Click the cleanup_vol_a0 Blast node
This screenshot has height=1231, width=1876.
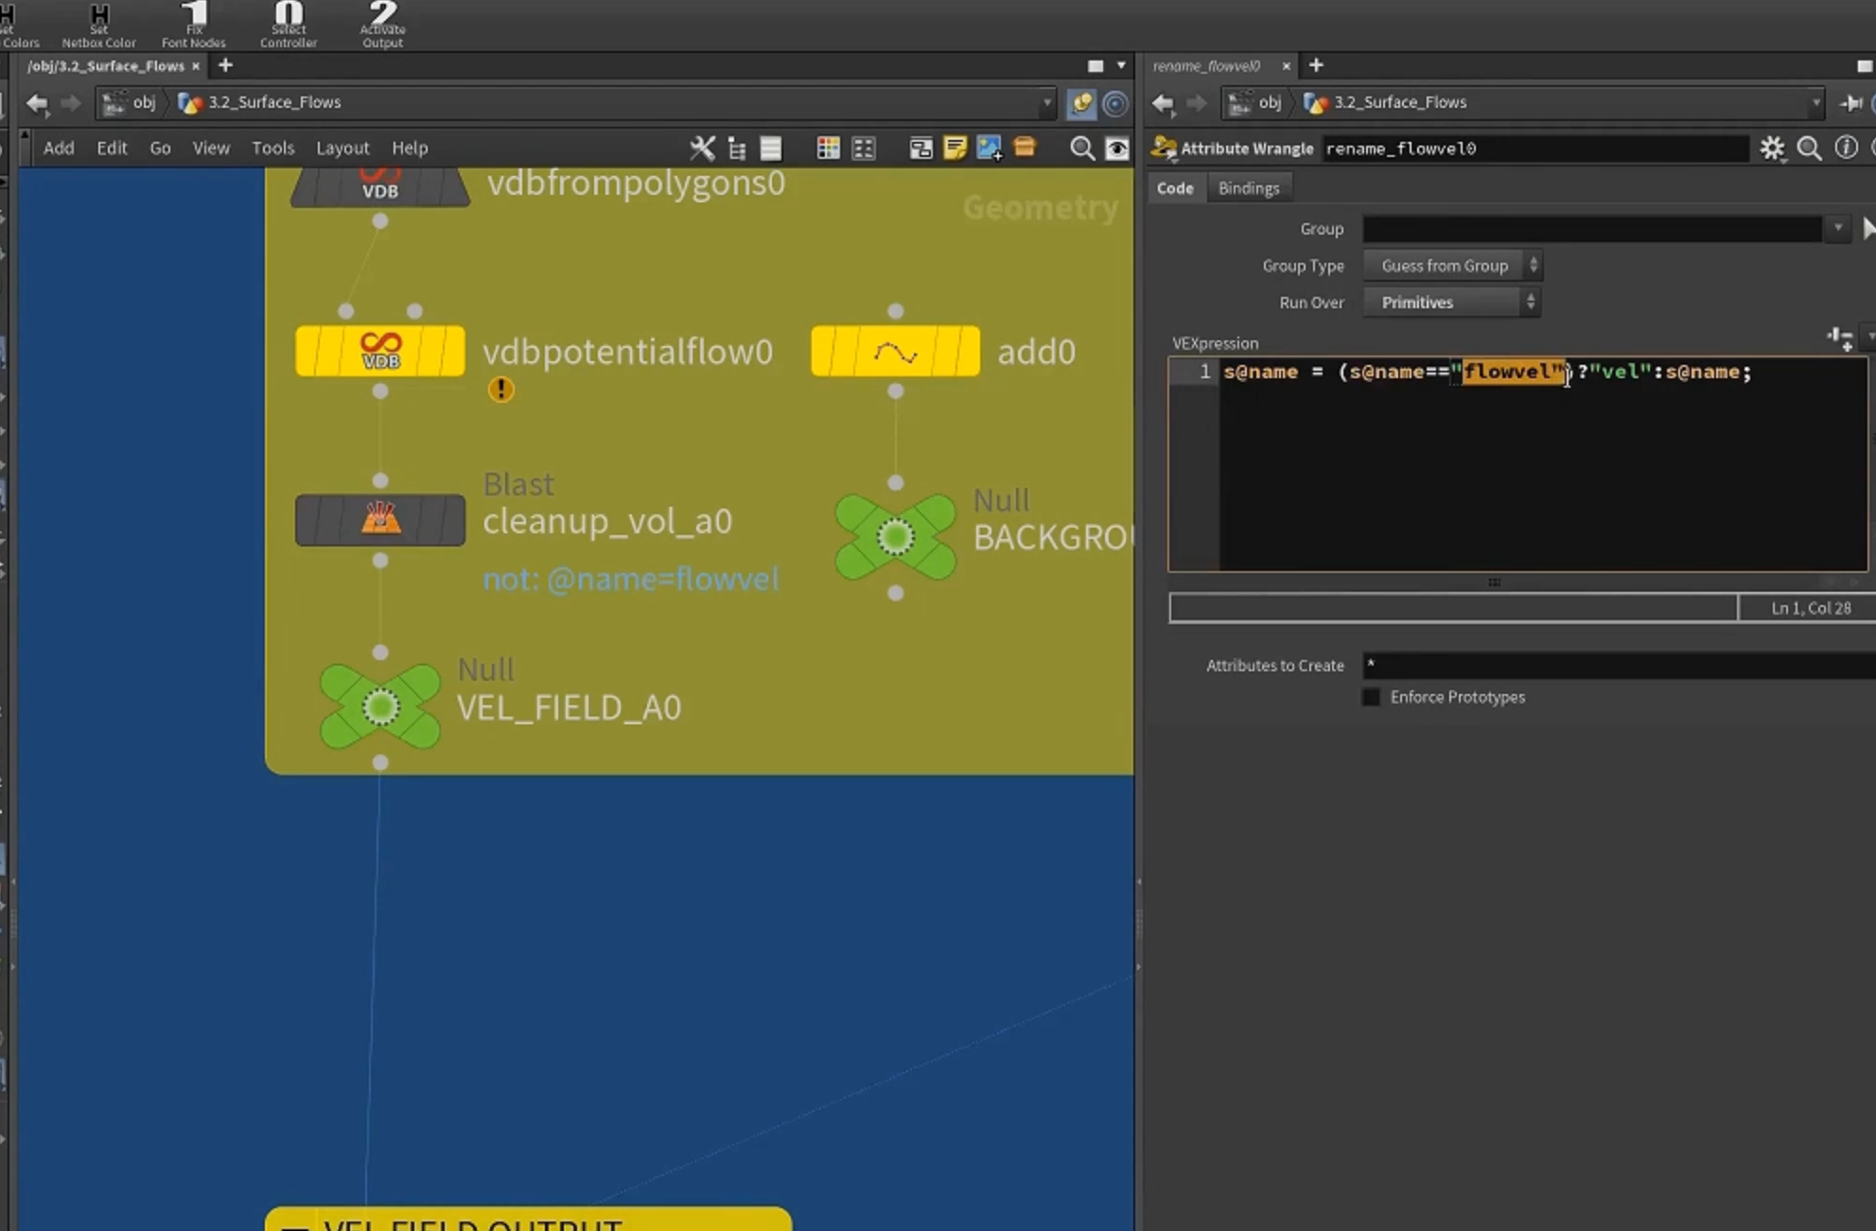coord(380,520)
